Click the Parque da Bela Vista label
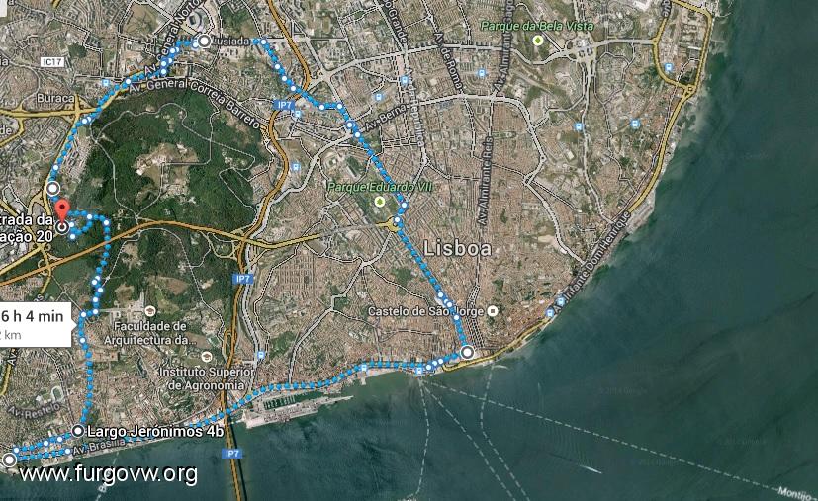Screen dimensions: 818x501 pos(537,26)
